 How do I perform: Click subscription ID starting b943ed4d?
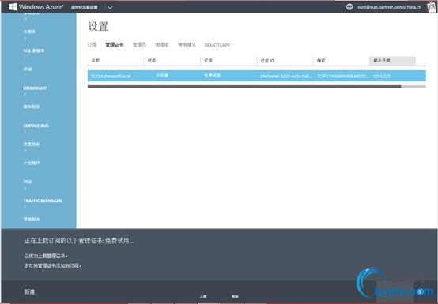286,76
